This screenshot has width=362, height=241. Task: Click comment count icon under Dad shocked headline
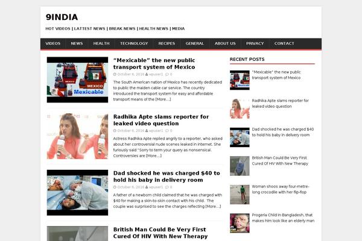point(167,187)
